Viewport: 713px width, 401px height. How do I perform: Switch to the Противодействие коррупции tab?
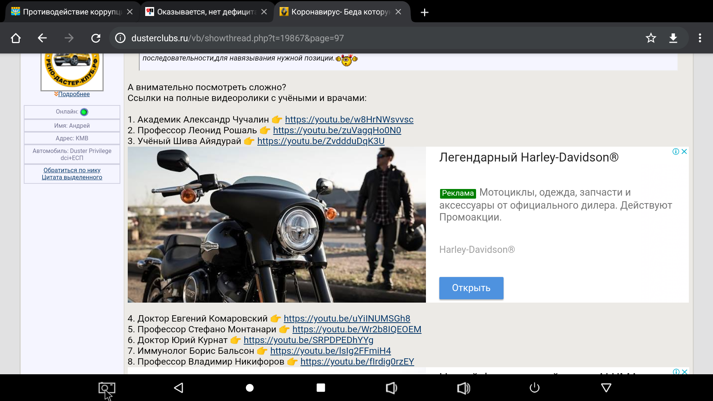67,12
